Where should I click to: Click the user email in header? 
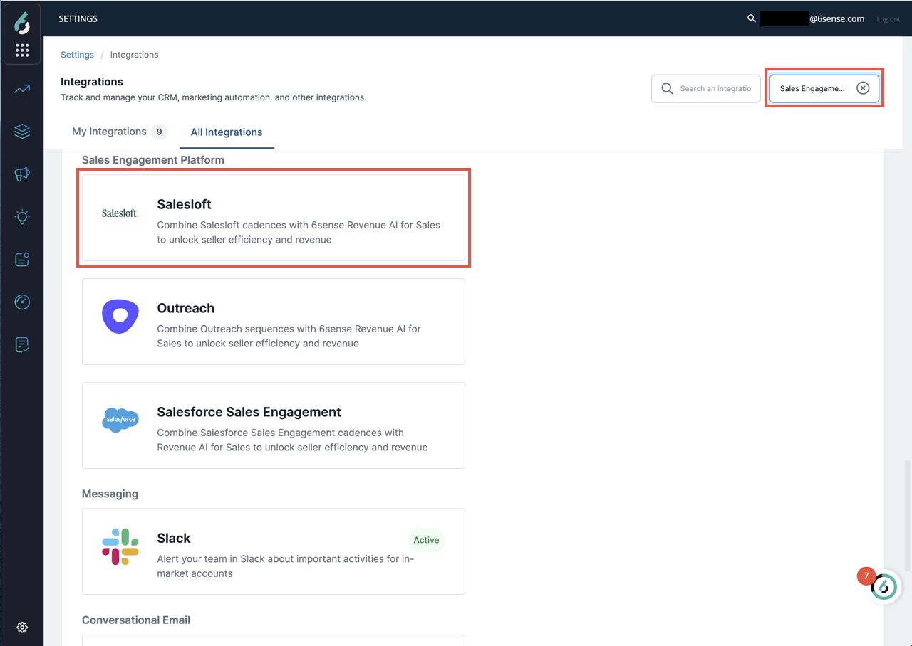point(812,19)
